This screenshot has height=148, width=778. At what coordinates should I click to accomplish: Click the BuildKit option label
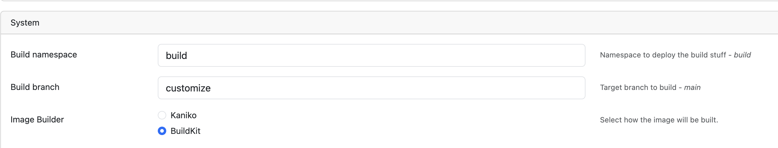click(x=185, y=131)
